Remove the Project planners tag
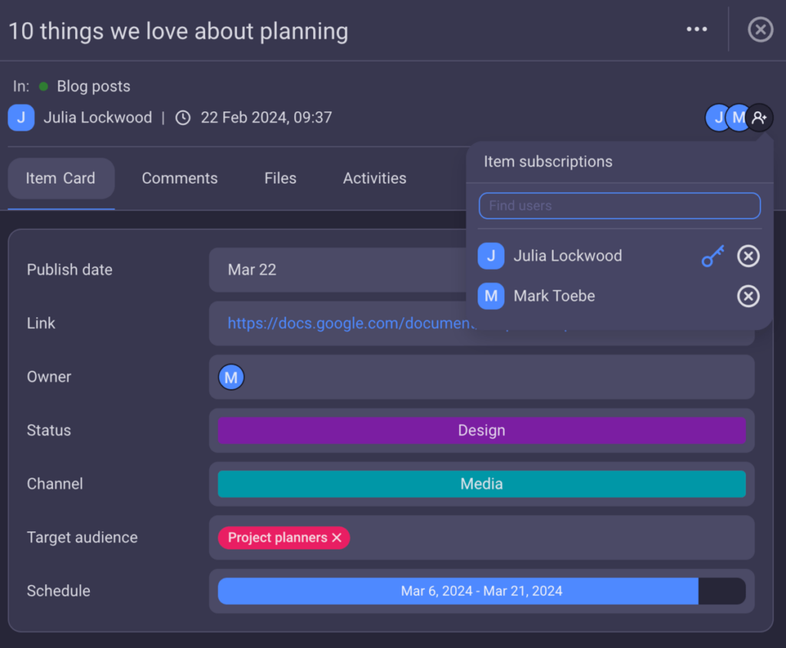Viewport: 786px width, 648px height. (336, 538)
